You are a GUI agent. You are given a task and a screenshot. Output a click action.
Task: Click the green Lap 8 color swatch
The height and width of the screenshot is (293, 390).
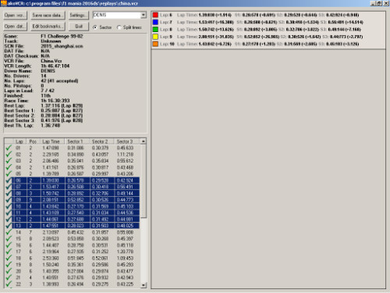click(x=155, y=30)
